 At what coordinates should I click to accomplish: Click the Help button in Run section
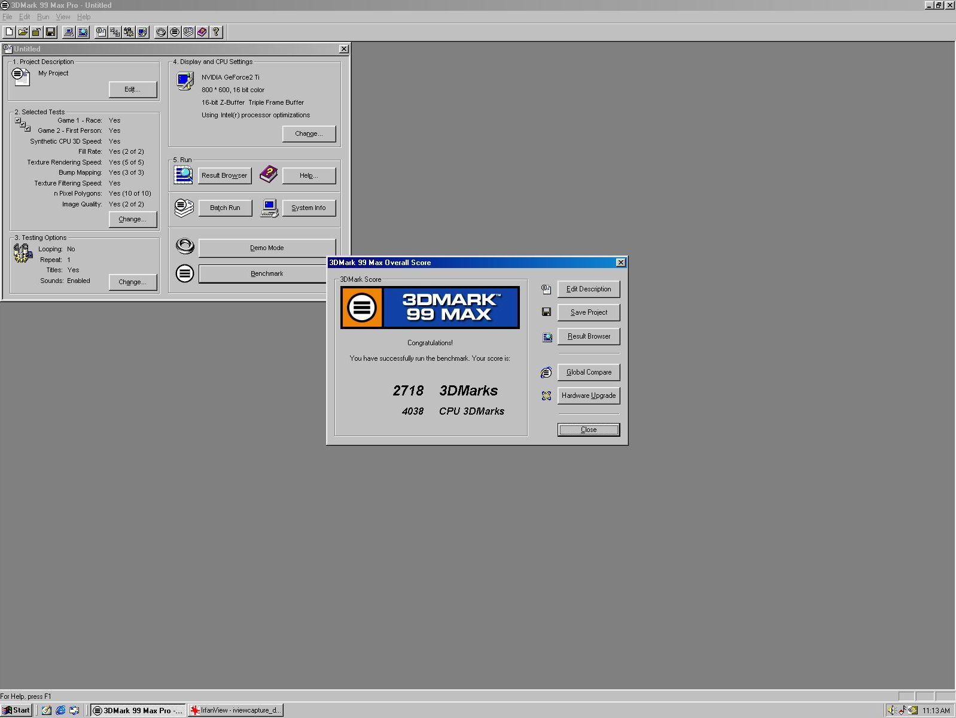309,175
